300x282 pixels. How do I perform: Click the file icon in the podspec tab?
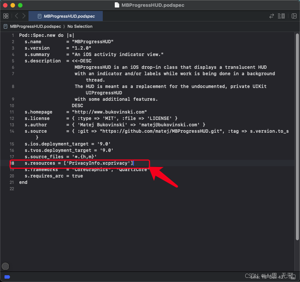click(40, 16)
